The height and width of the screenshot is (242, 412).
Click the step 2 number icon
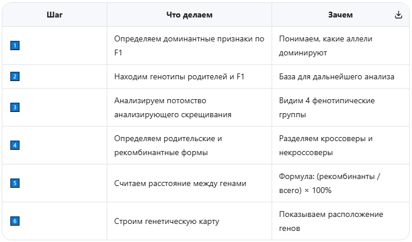[15, 76]
